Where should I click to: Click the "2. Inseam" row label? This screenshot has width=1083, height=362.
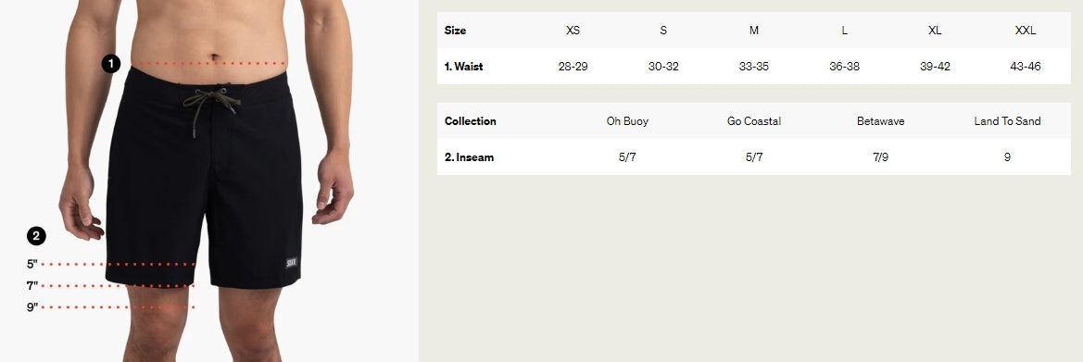469,156
